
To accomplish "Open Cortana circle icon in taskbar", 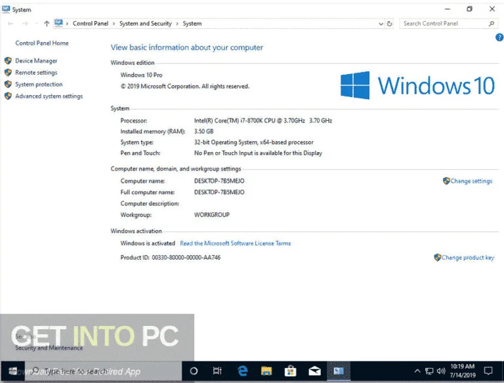I will click(x=194, y=371).
